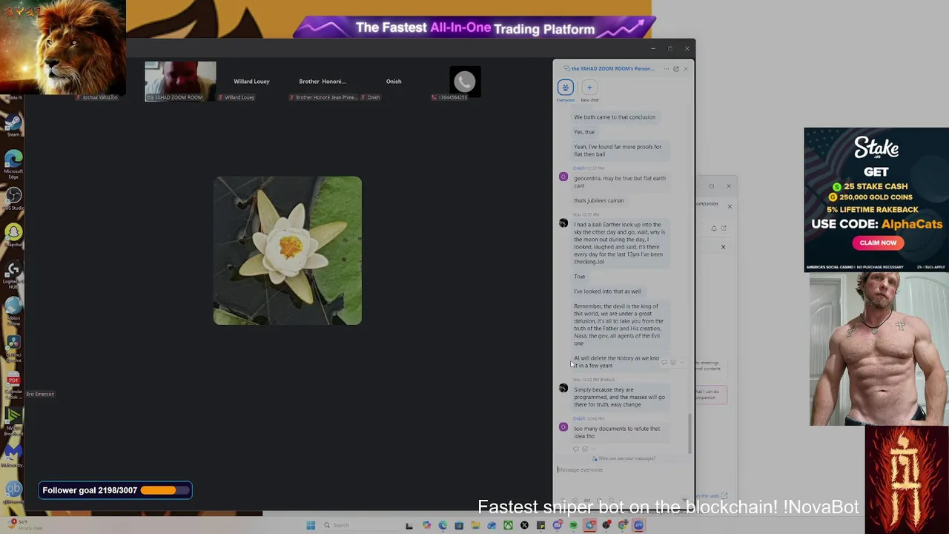Viewport: 949px width, 534px height.
Task: Open chat panel more options (three dots)
Action: tap(667, 69)
